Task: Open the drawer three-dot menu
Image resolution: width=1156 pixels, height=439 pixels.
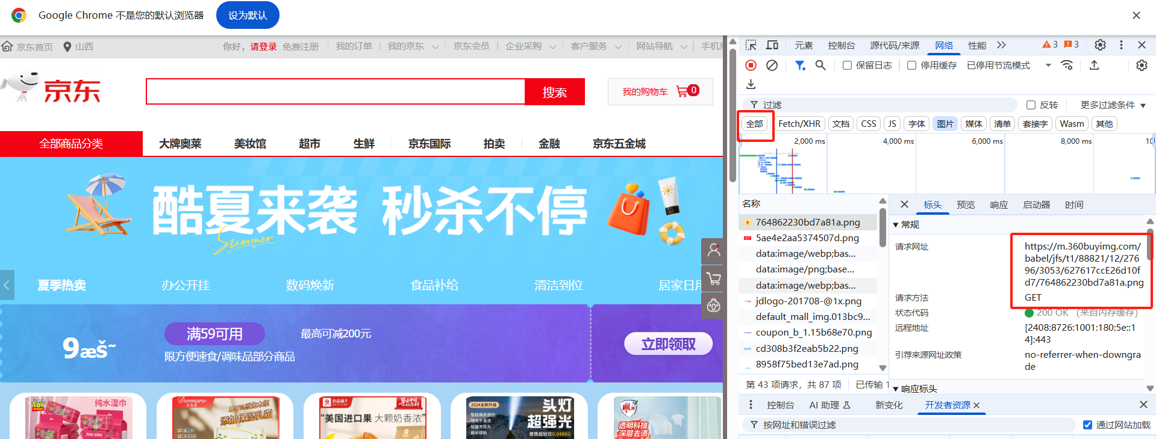Action: (x=751, y=405)
